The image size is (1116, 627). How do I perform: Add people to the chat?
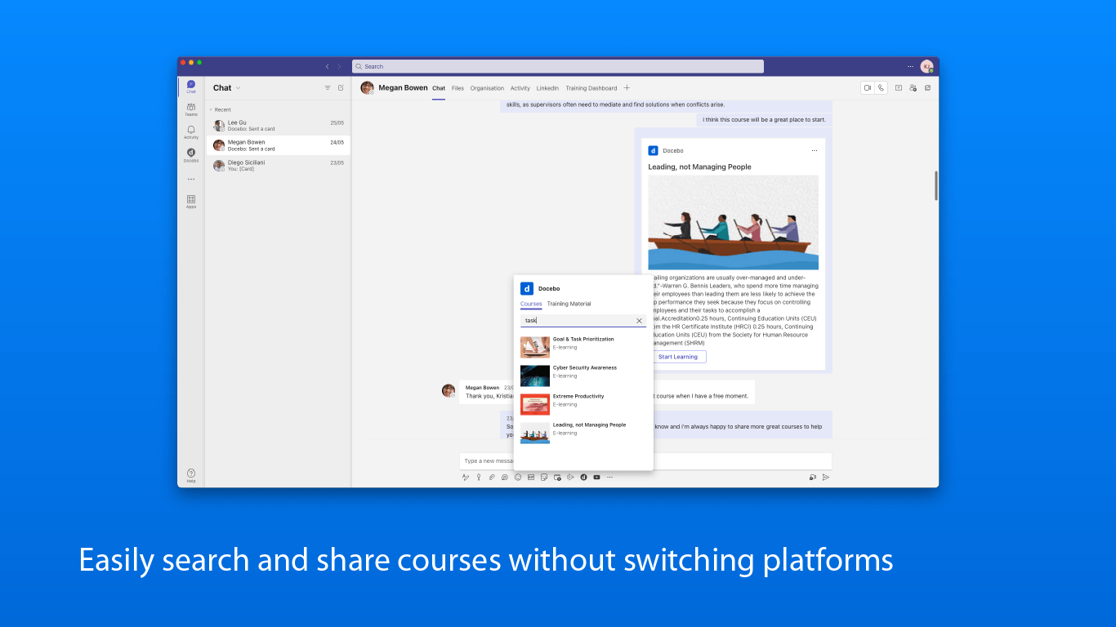pyautogui.click(x=913, y=87)
